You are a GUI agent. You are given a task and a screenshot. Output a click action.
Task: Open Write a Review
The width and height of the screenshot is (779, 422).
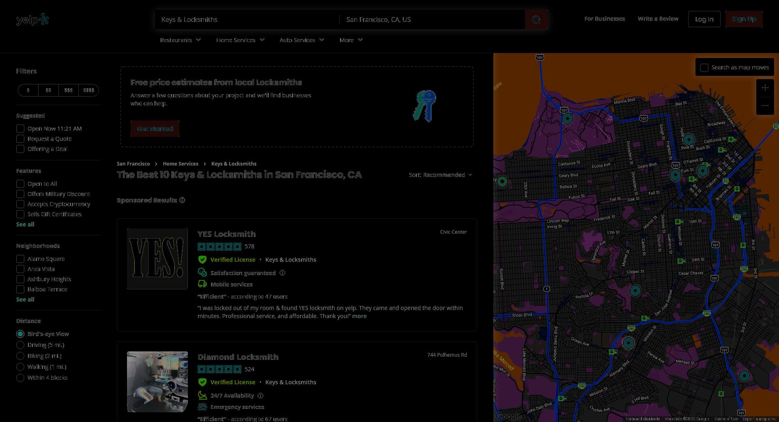658,19
